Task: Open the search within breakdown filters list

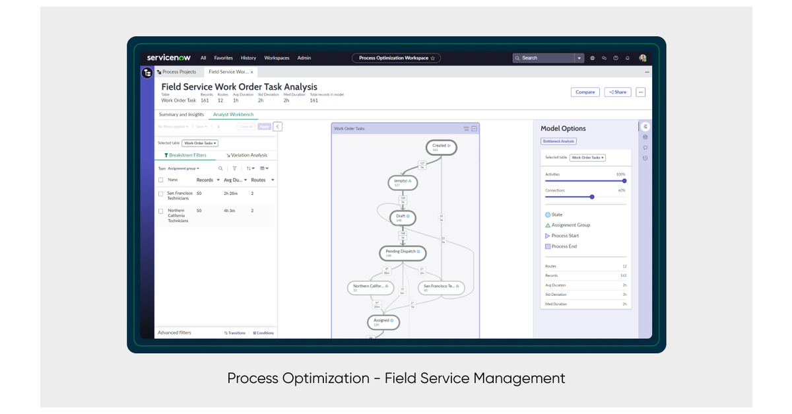Action: 220,168
